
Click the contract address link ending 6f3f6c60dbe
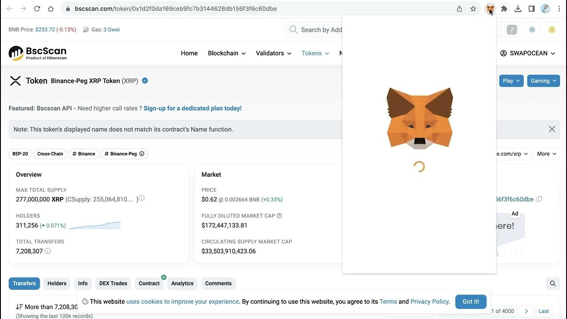click(514, 199)
